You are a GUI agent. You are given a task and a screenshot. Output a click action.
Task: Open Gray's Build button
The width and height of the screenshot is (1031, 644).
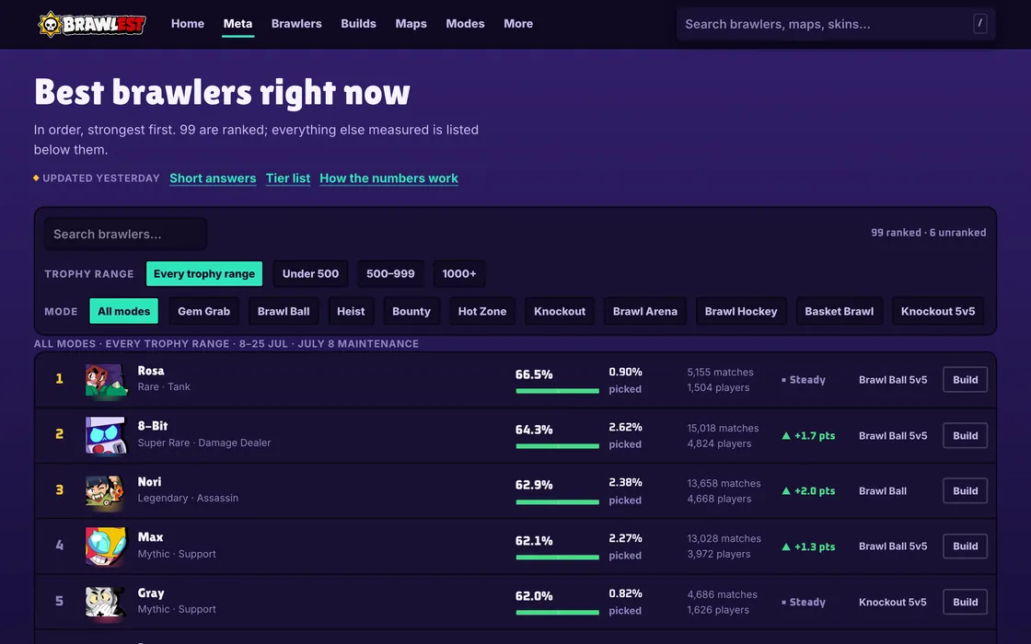tap(966, 602)
